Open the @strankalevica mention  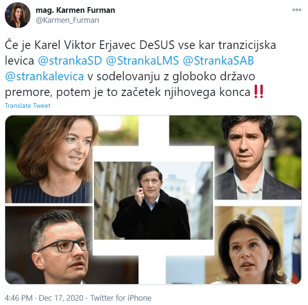pos(44,76)
